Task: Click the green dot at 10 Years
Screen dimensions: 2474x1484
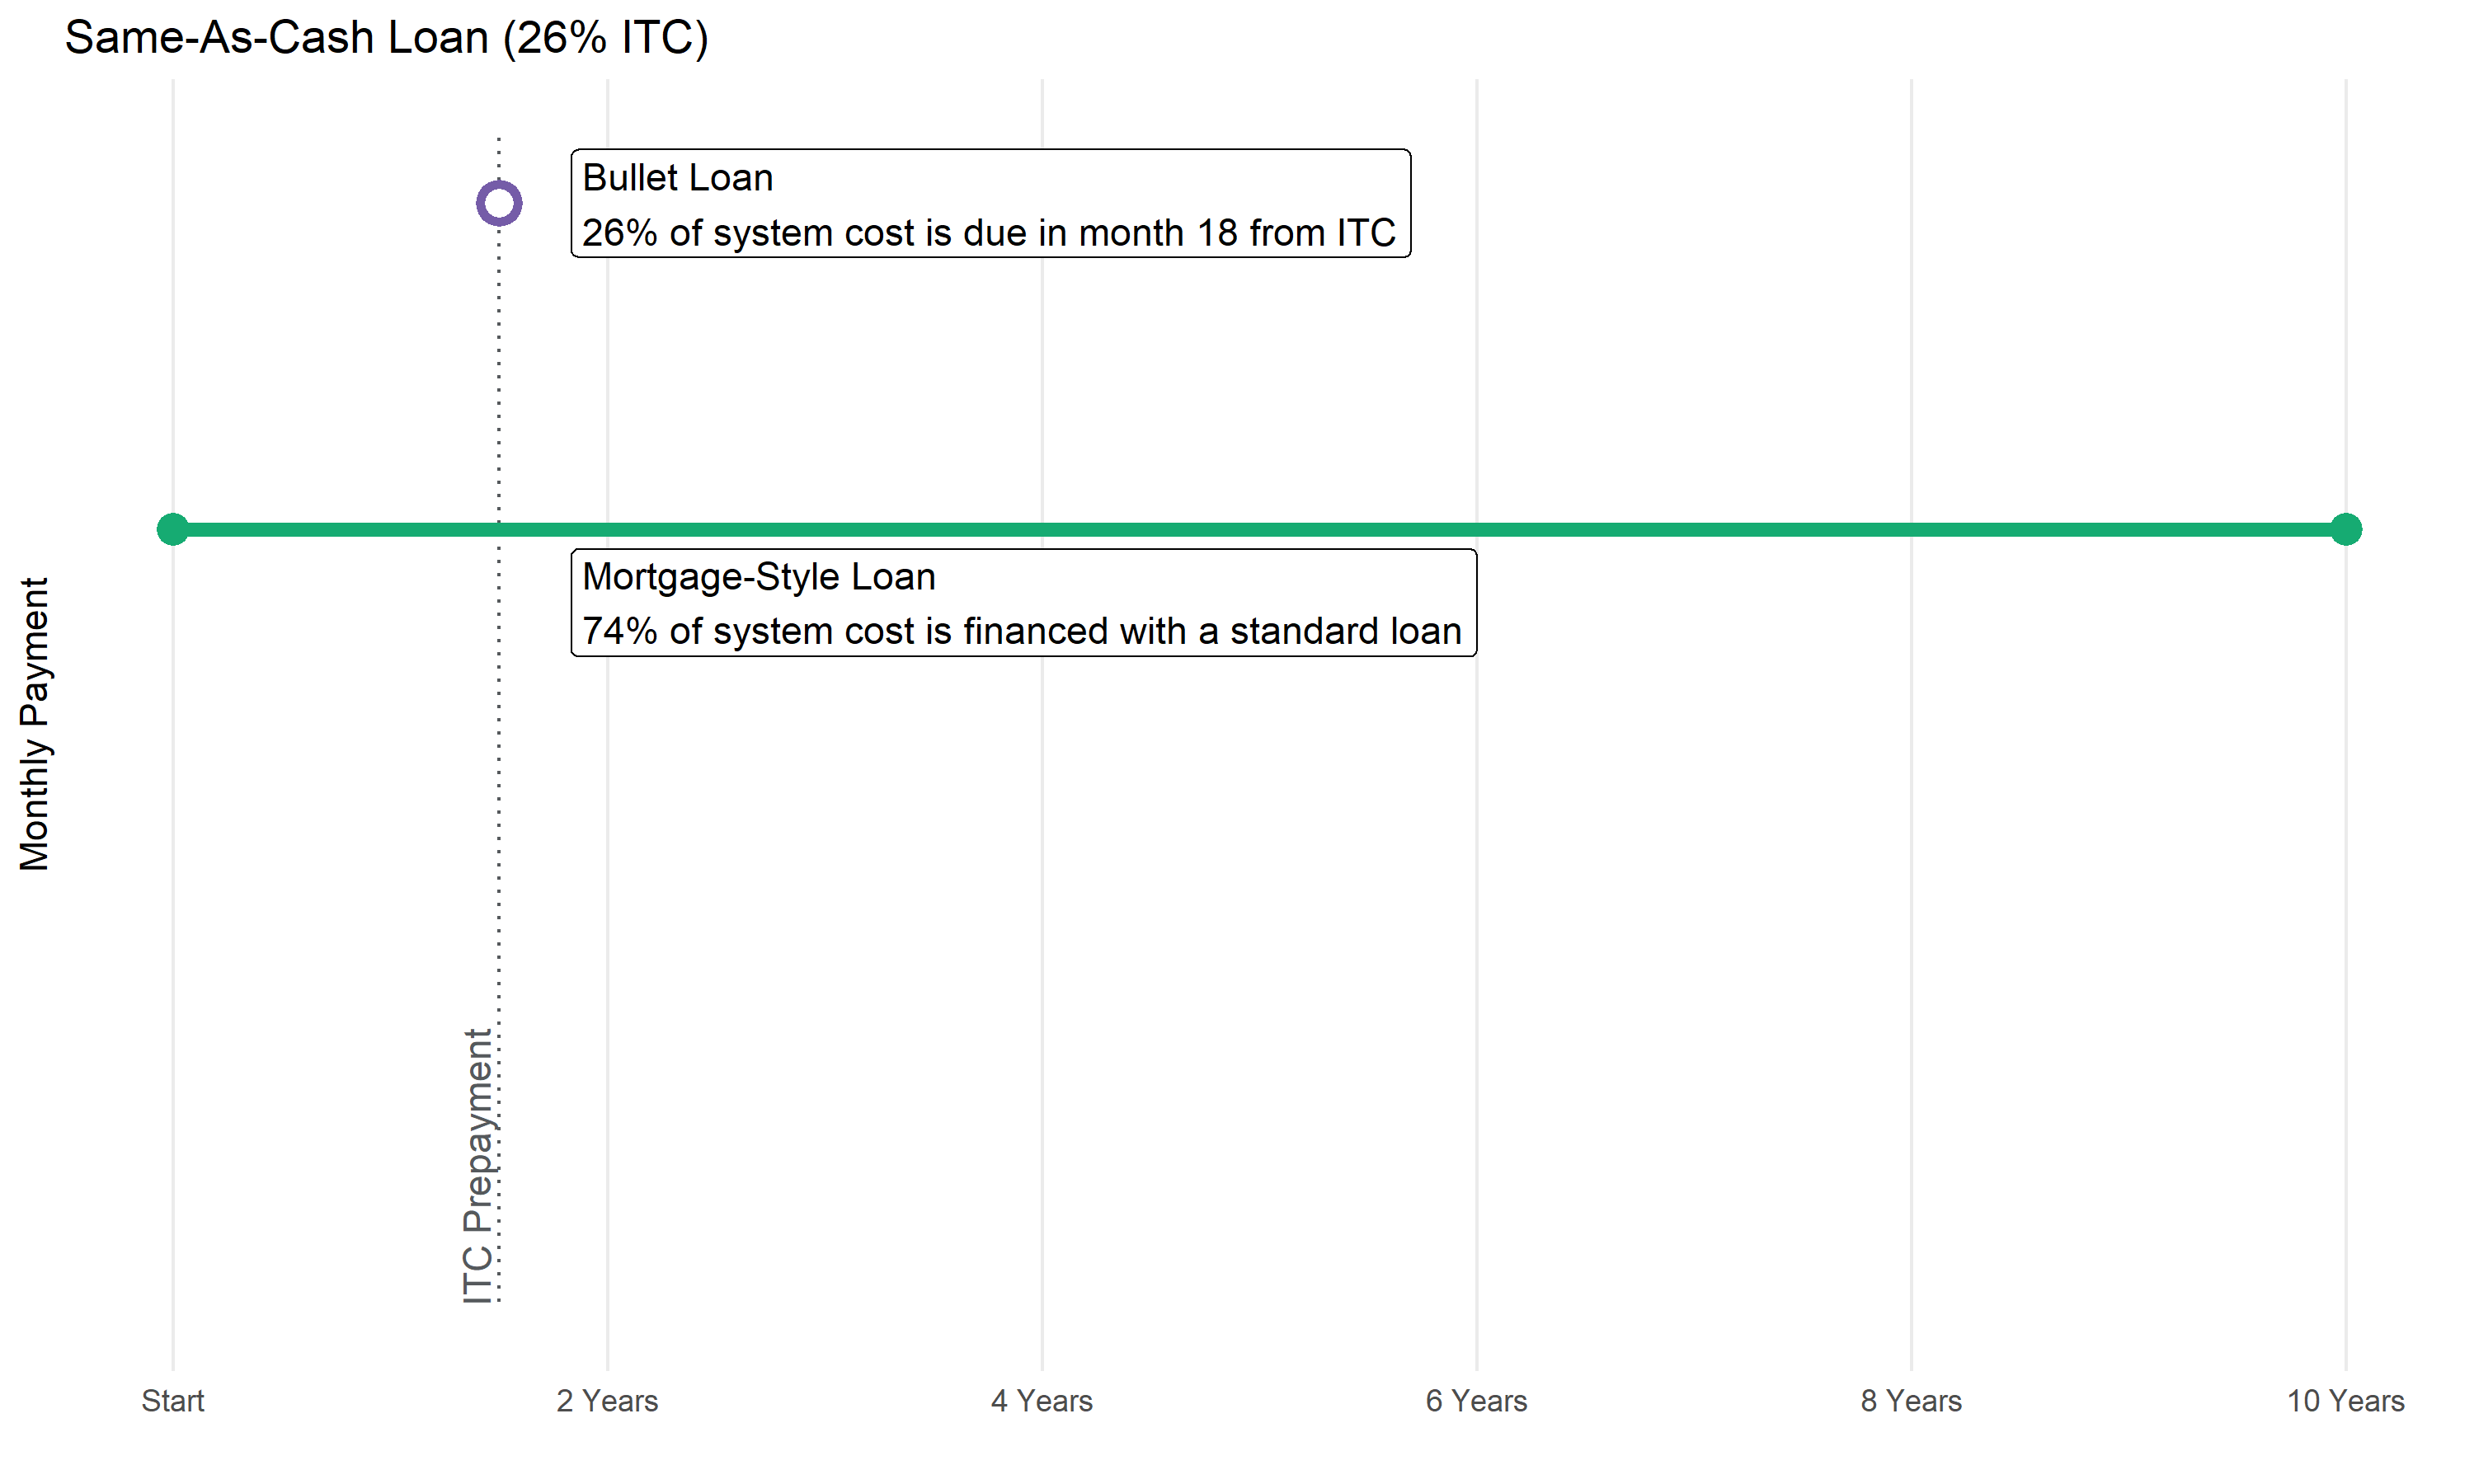Action: tap(2345, 529)
